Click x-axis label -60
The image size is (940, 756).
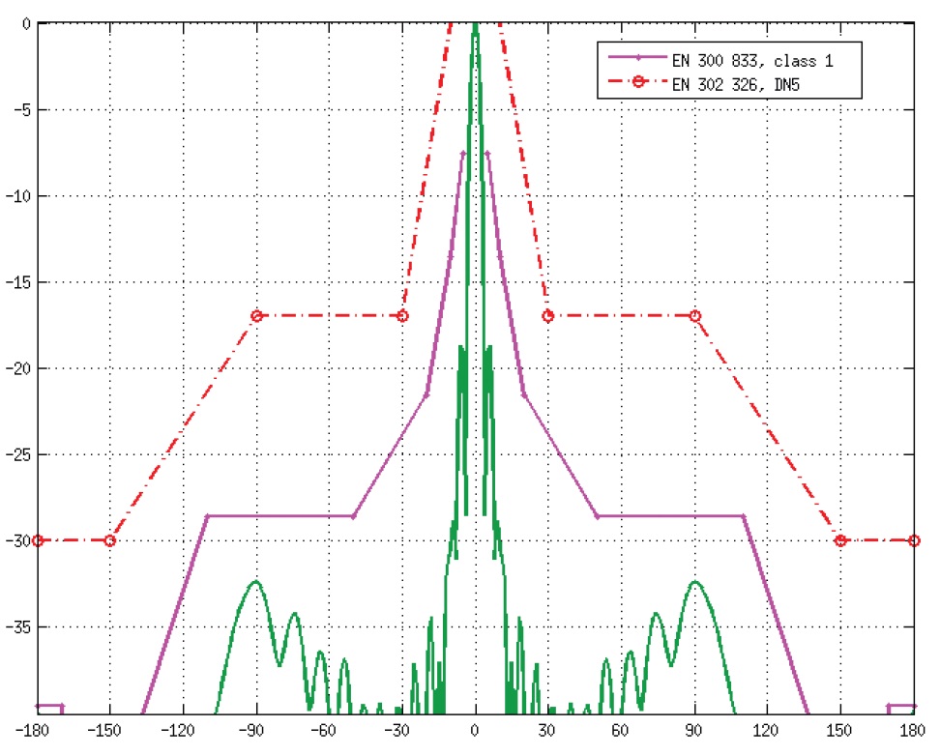pos(323,731)
